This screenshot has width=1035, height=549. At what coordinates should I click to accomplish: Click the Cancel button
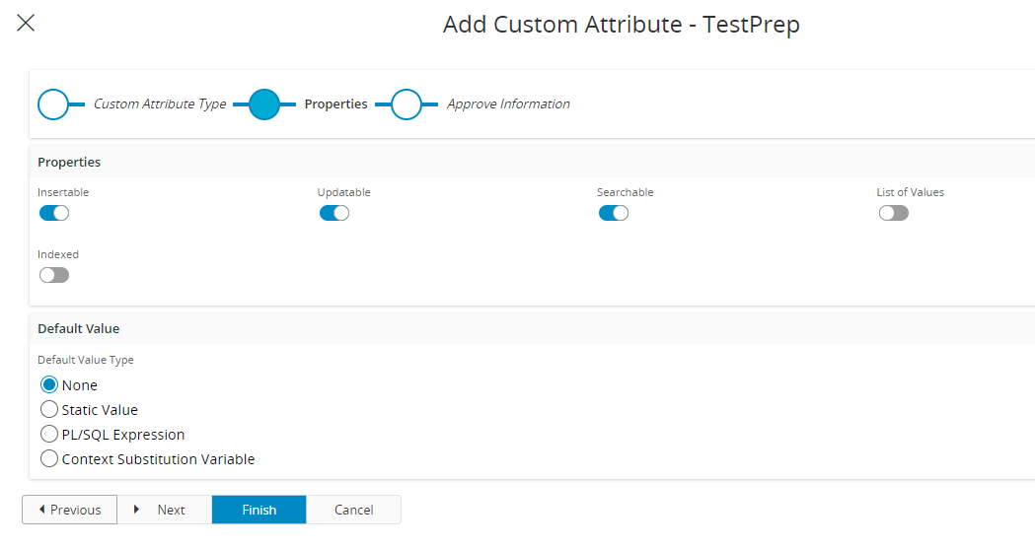pyautogui.click(x=353, y=510)
